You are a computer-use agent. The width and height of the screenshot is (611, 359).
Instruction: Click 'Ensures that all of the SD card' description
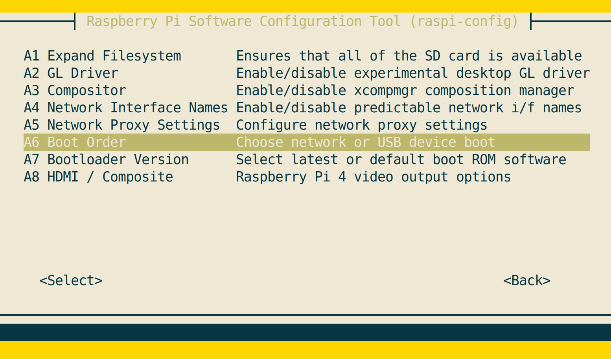point(409,56)
